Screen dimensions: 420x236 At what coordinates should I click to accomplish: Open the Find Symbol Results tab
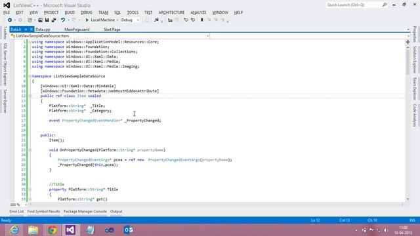pyautogui.click(x=44, y=211)
